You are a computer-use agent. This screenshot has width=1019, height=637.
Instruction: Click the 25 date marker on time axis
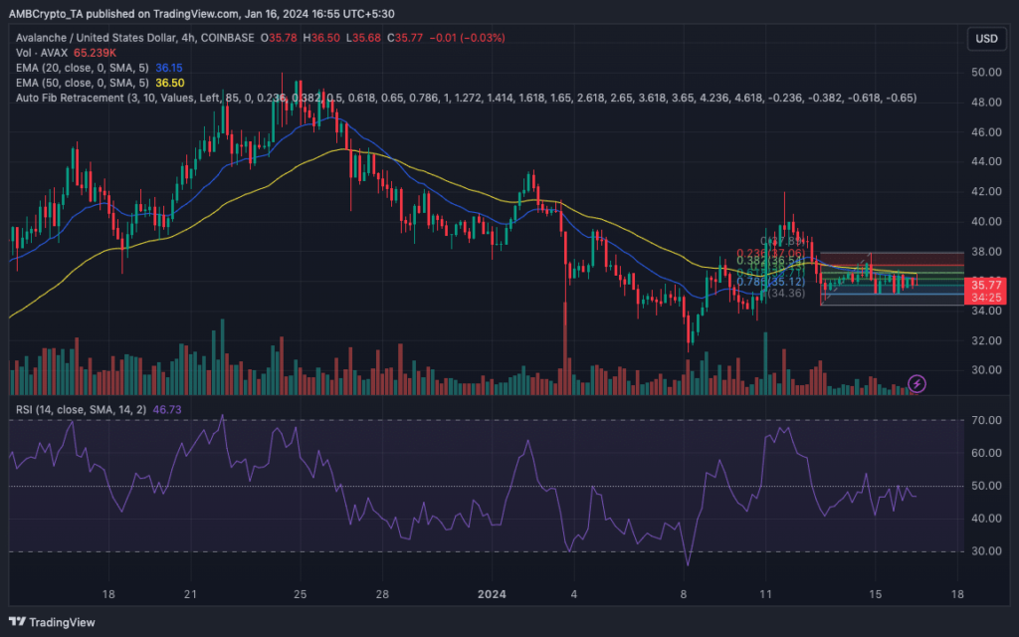coord(301,594)
